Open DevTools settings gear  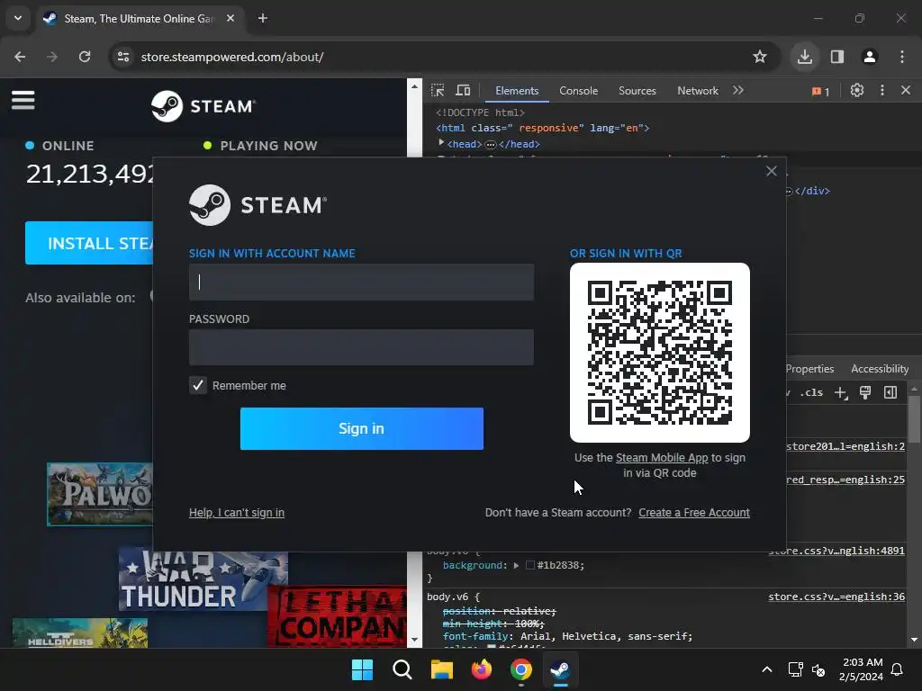click(x=857, y=91)
